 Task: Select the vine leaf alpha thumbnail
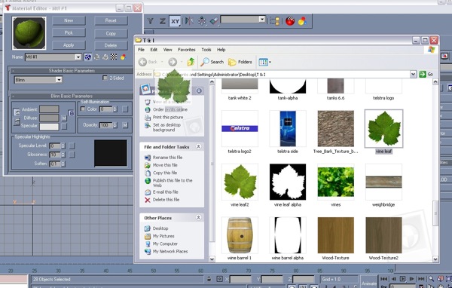288,182
